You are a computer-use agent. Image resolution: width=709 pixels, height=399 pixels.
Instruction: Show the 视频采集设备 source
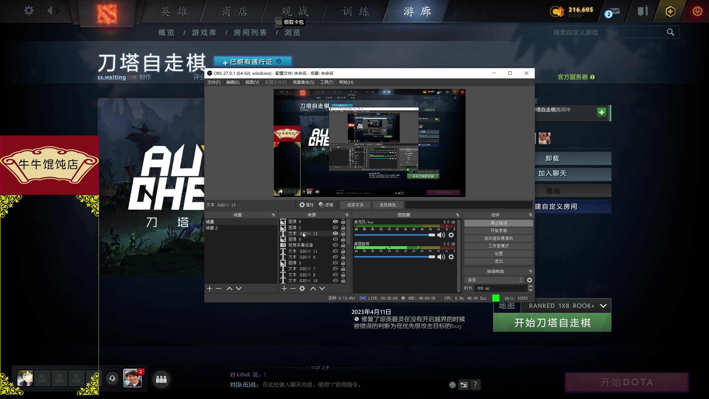335,245
